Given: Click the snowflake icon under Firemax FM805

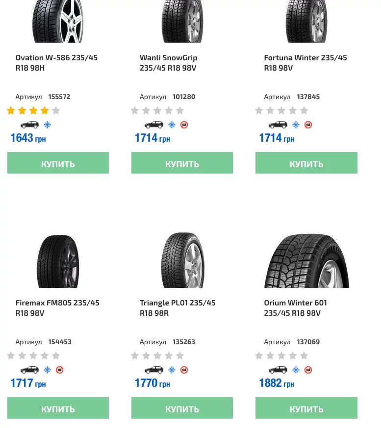Looking at the screenshot, I should coord(48,370).
